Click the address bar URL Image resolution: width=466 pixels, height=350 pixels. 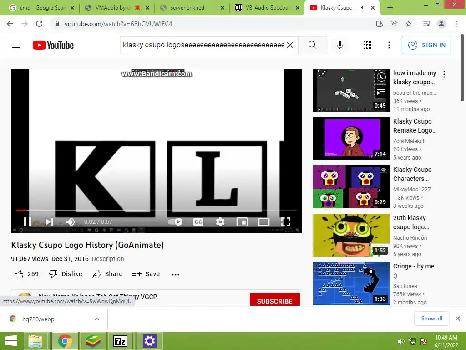(x=118, y=24)
